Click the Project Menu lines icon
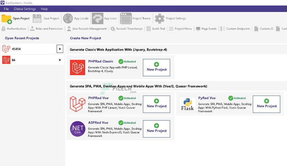Screen dimensions: 287x166 tap(171, 29)
